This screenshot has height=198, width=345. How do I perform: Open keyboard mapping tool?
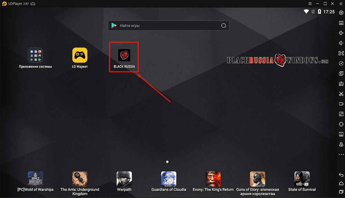341,23
